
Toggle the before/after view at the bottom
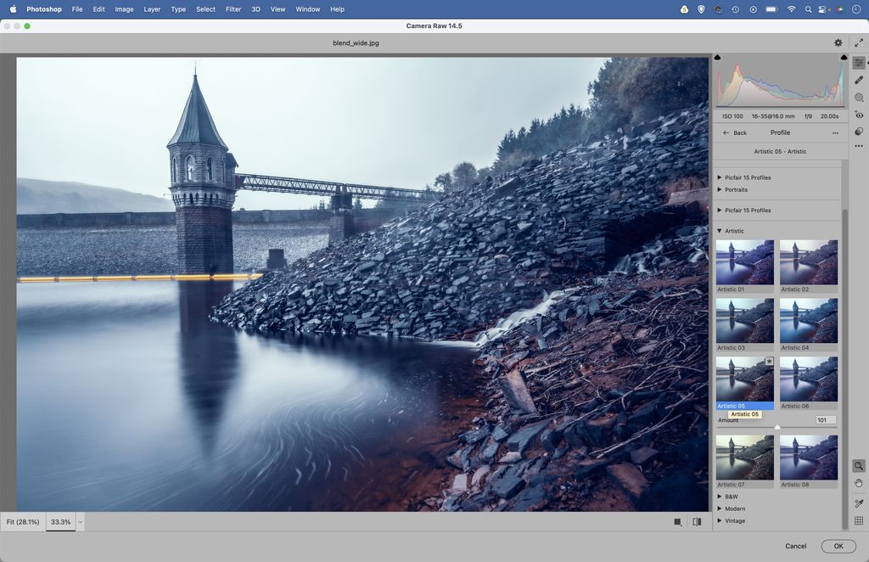(x=696, y=521)
